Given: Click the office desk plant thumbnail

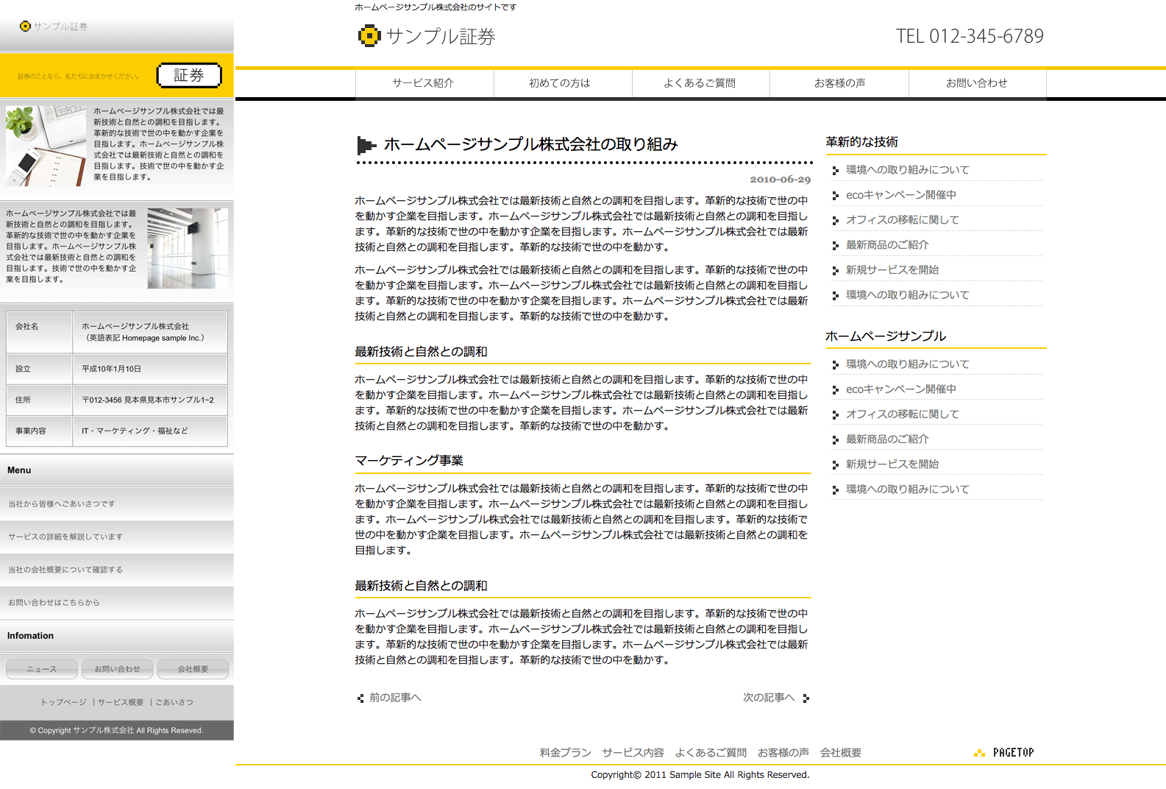Looking at the screenshot, I should click(x=46, y=146).
